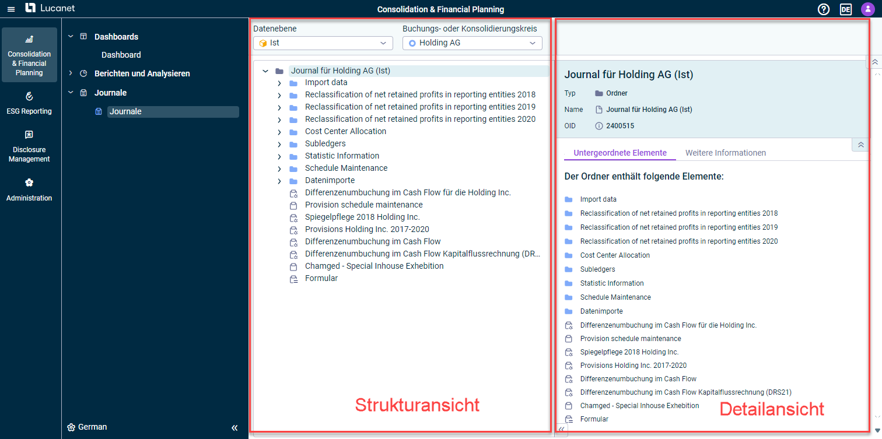Select Kapitalflussrechnung (DR… journal in tree
Image resolution: width=882 pixels, height=439 pixels.
click(x=423, y=254)
